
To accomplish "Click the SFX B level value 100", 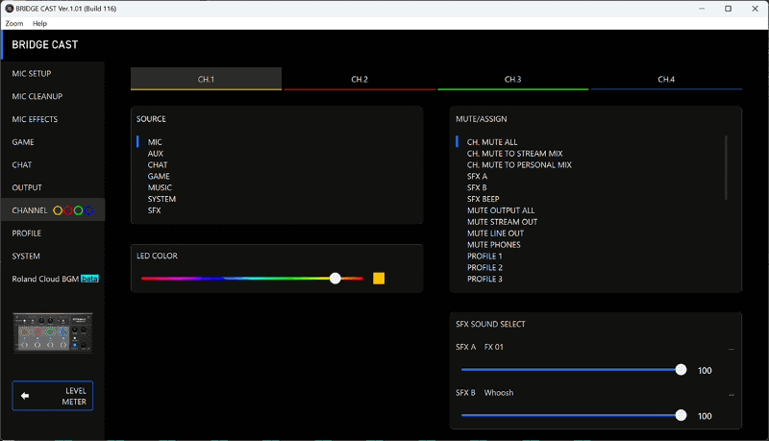I will click(x=705, y=416).
